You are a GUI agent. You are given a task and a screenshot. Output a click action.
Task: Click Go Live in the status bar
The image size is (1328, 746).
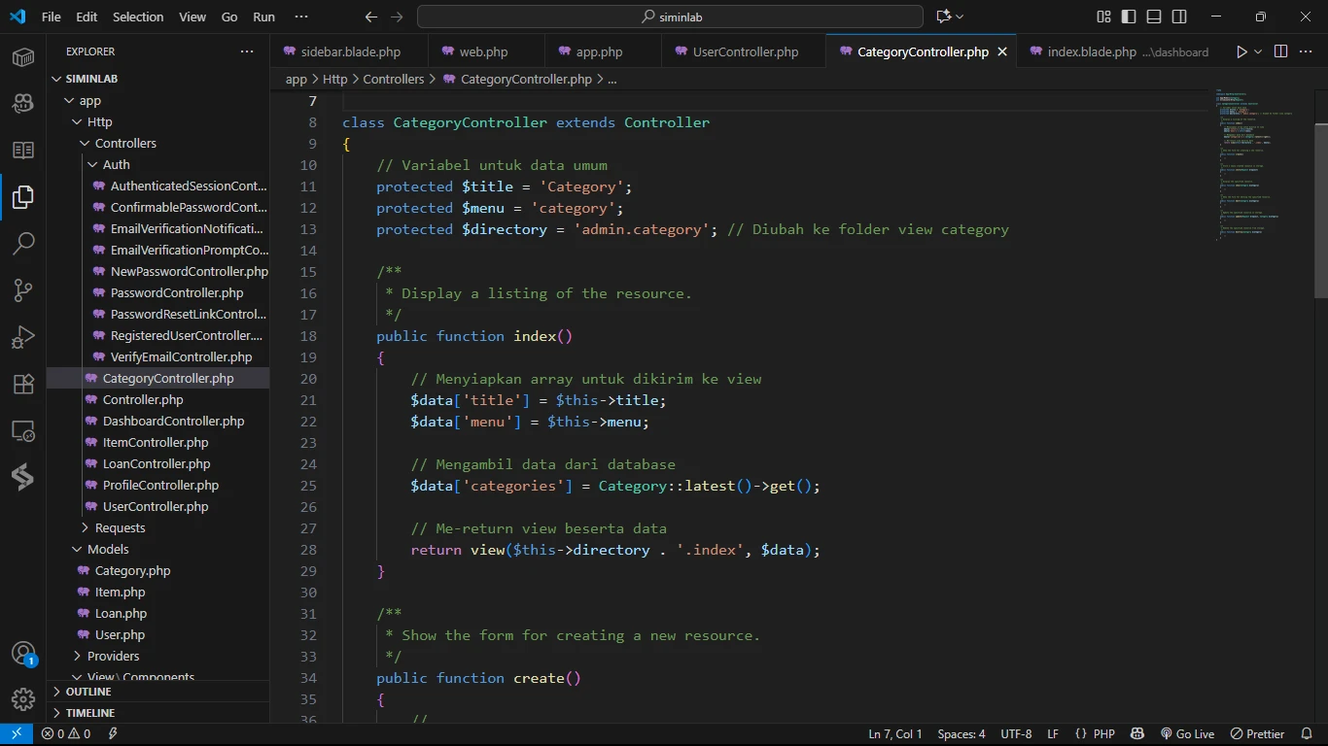pyautogui.click(x=1187, y=734)
